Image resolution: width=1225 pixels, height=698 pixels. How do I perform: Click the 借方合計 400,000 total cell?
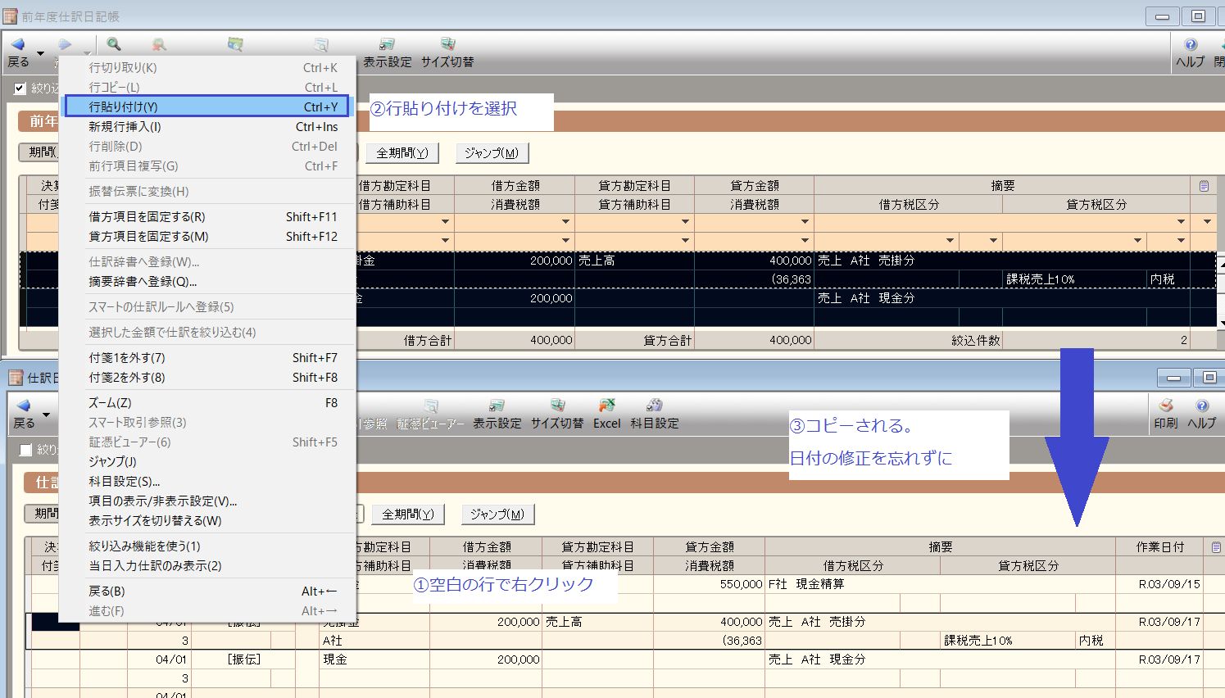tap(515, 340)
